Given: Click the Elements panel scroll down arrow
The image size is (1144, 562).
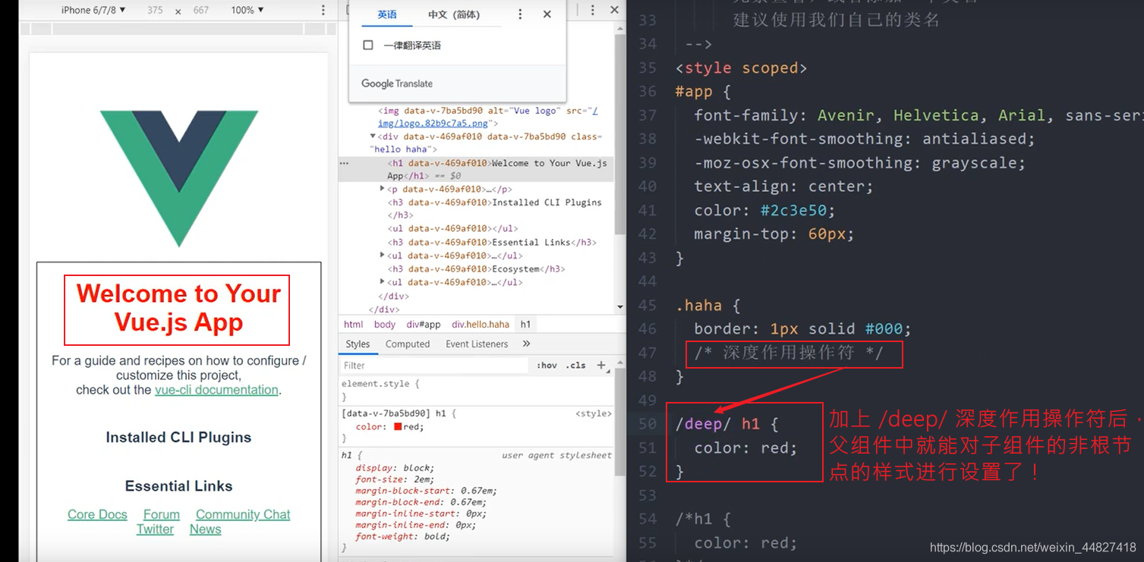Looking at the screenshot, I should [x=620, y=307].
